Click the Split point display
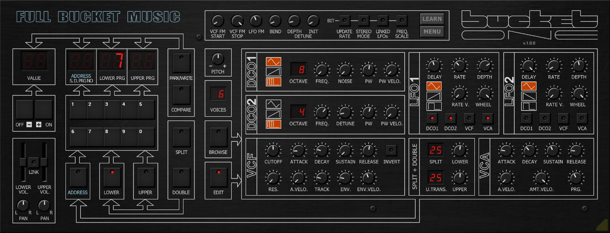 (435, 150)
